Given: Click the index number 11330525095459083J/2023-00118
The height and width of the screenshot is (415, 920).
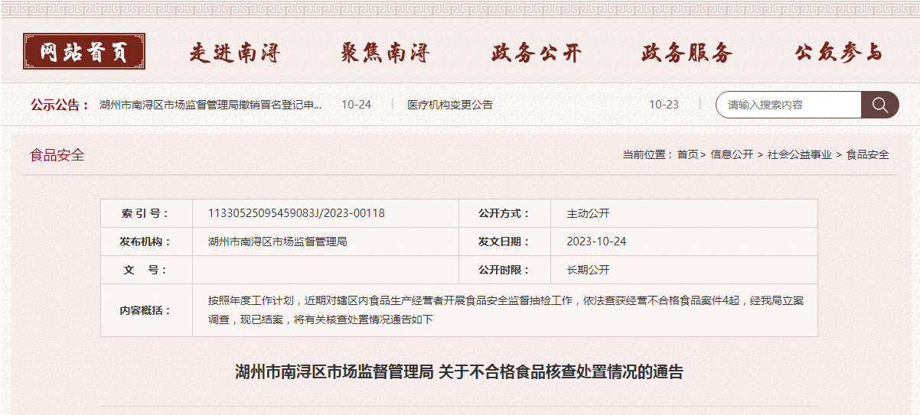Looking at the screenshot, I should (x=296, y=213).
